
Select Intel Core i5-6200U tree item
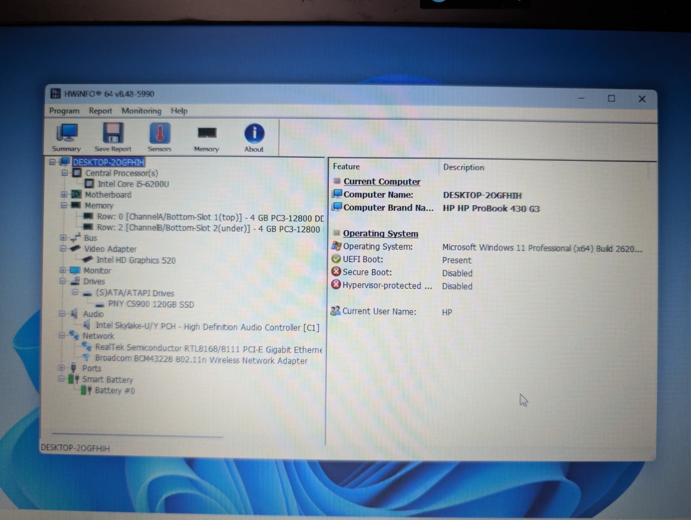[x=133, y=184]
